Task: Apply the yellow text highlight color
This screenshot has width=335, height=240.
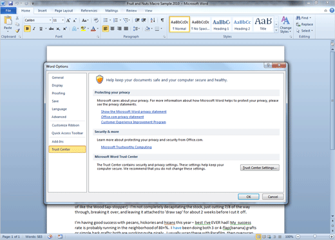Action: (x=83, y=28)
